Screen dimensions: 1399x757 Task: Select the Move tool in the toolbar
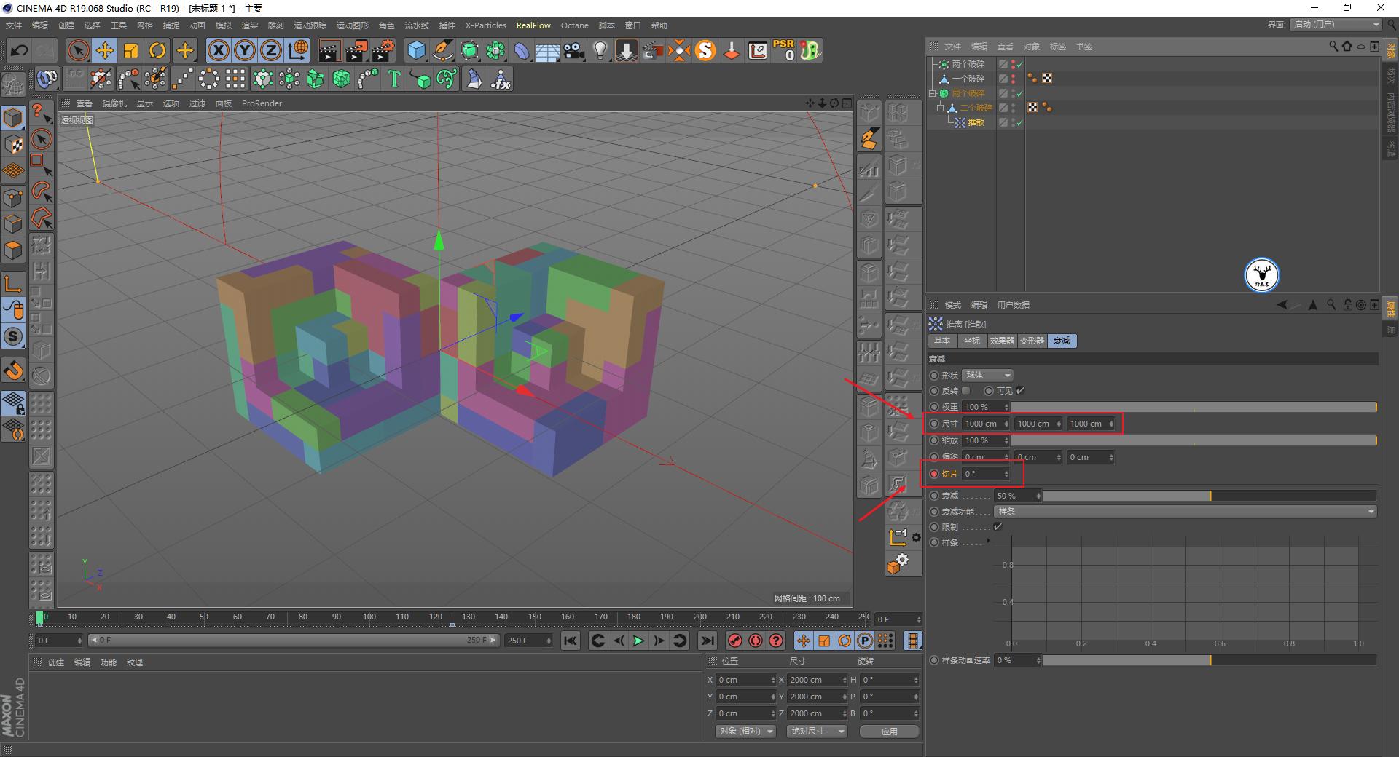click(x=105, y=50)
